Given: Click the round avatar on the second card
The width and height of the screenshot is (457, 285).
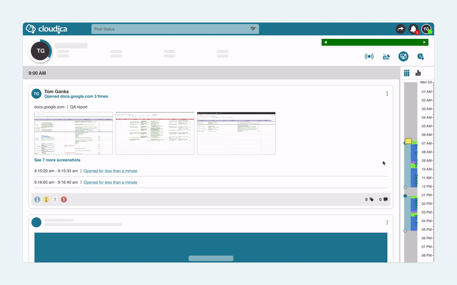Looking at the screenshot, I should click(x=37, y=222).
